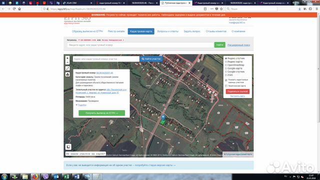Open Outlook from the taskbar
320x180 pixels.
[x=56, y=176]
